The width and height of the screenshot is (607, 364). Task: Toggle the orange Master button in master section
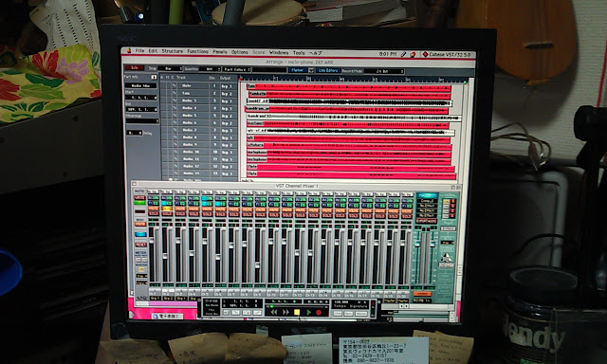pos(422,295)
